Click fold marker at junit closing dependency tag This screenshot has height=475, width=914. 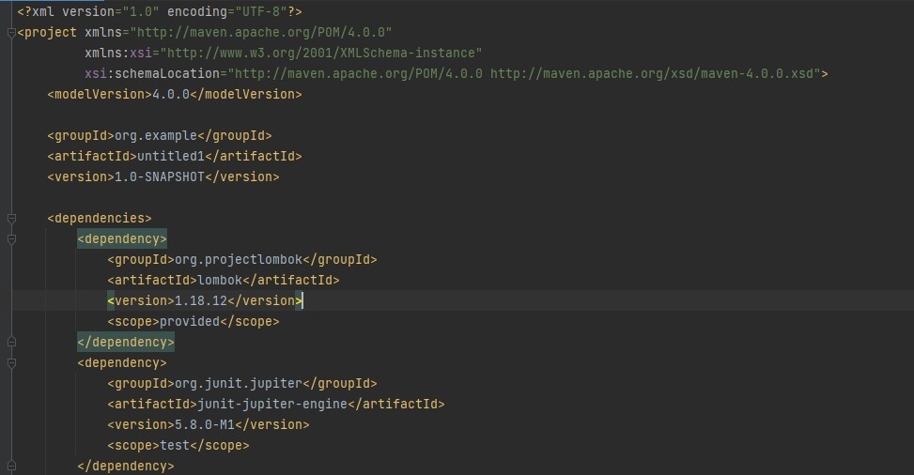coord(11,467)
